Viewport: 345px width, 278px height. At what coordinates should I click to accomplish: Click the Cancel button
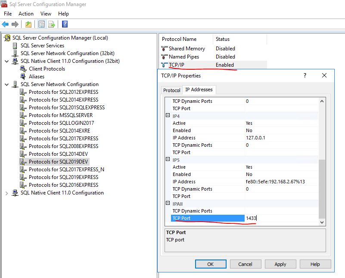246,264
